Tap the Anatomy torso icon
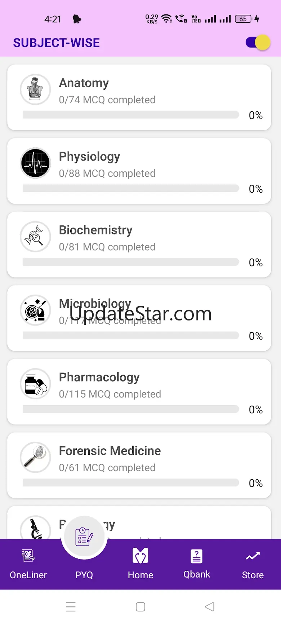Viewport: 281px width, 624px height. tap(35, 90)
